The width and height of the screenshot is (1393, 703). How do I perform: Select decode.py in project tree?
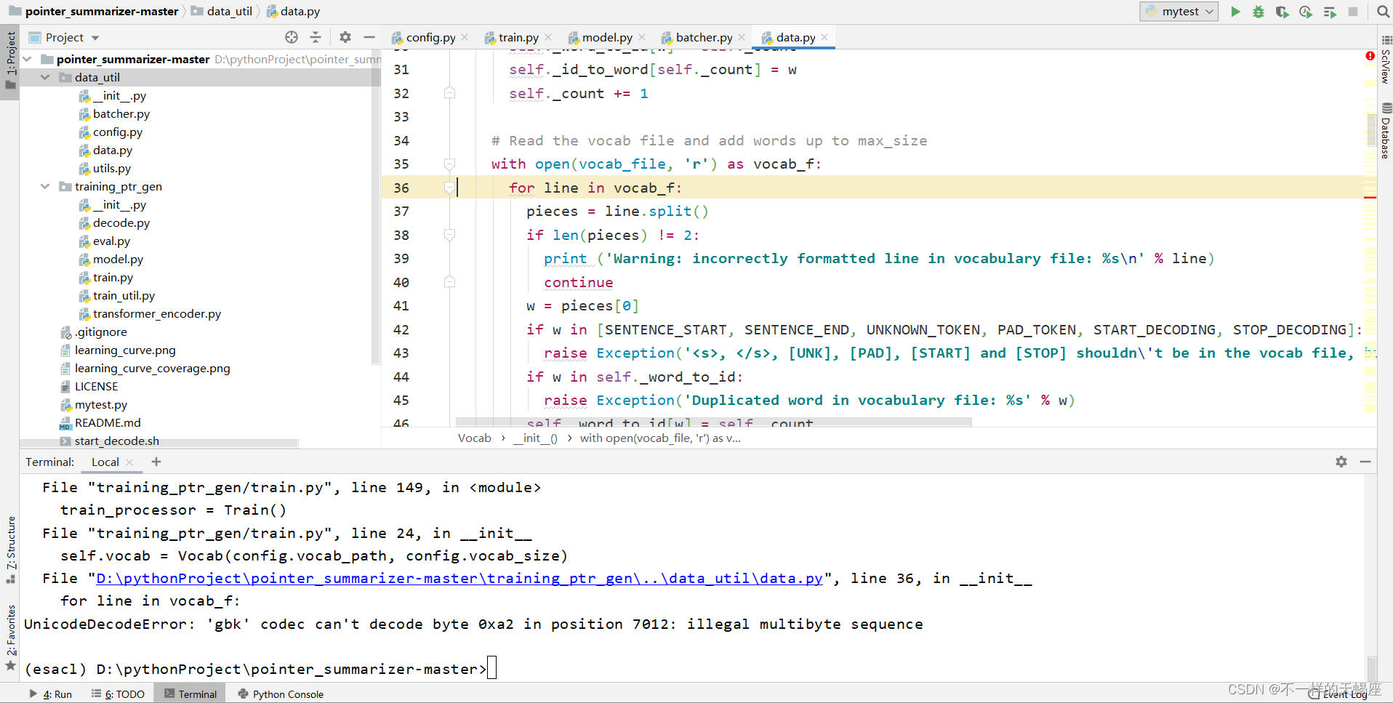pyautogui.click(x=121, y=222)
